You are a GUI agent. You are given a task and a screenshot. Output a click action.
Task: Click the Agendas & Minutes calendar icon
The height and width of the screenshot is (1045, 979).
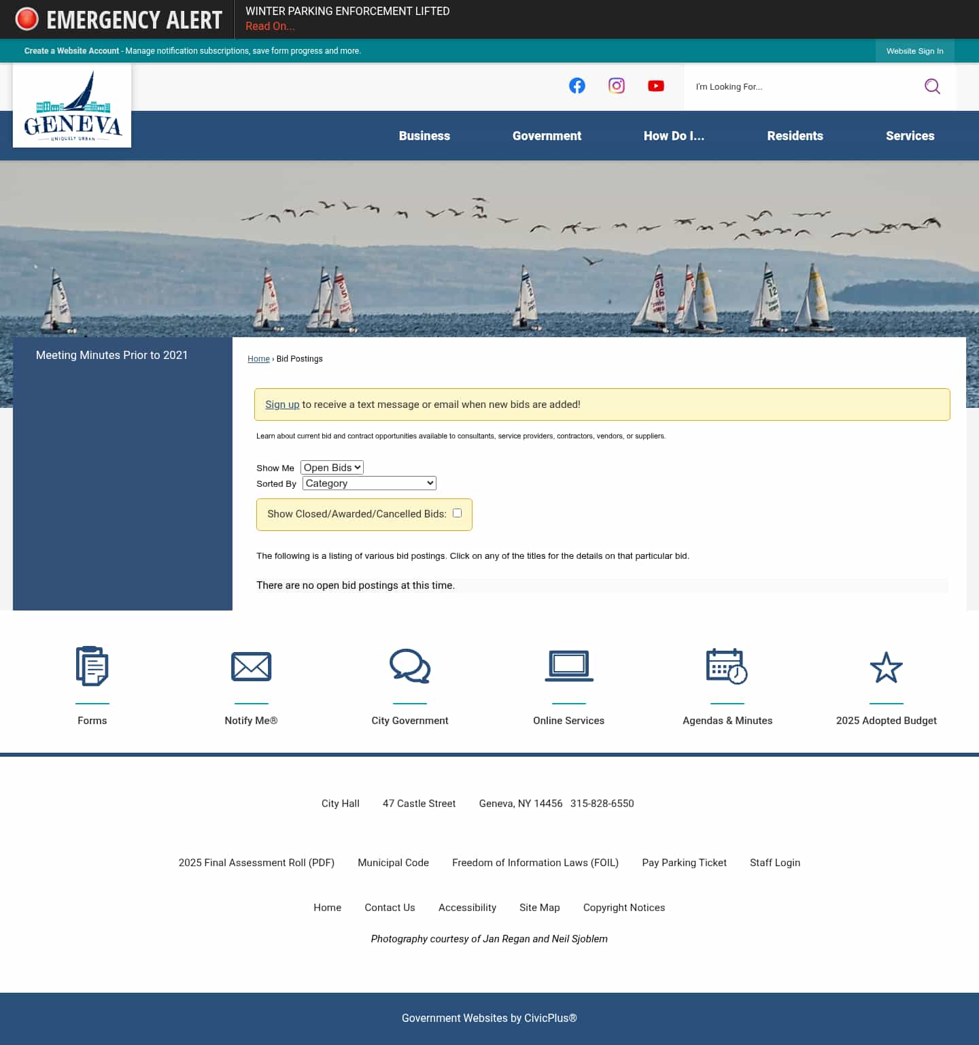(727, 667)
